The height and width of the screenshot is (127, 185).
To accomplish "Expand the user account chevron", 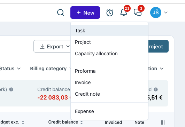I will (x=166, y=13).
